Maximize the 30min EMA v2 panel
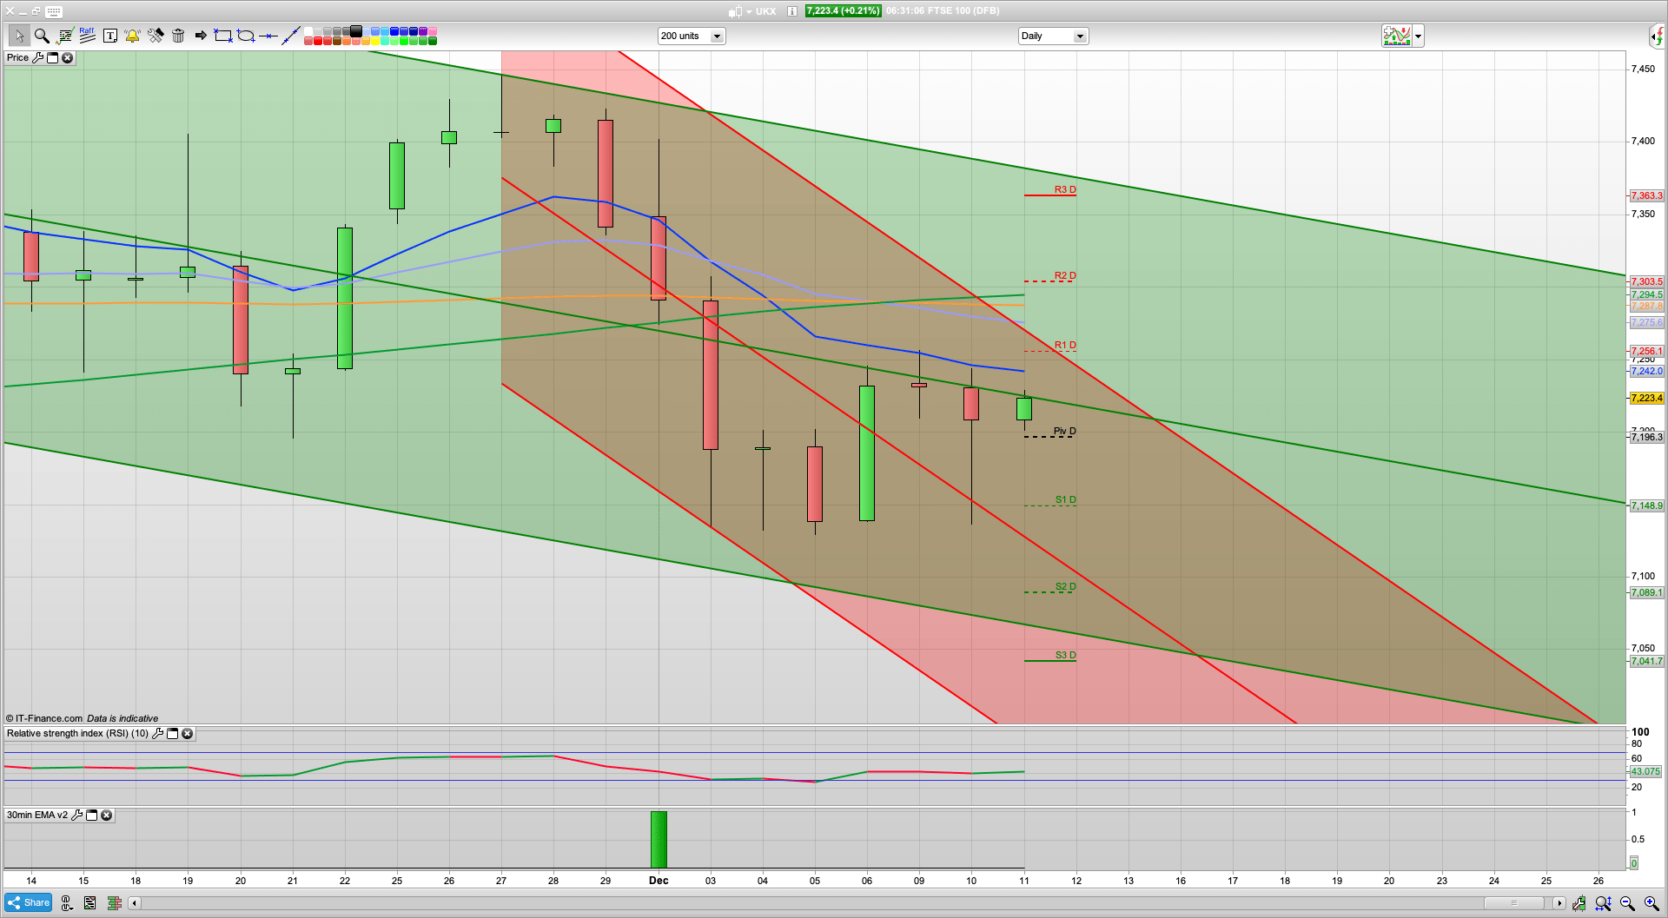 (91, 815)
